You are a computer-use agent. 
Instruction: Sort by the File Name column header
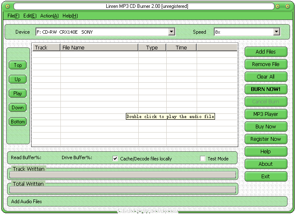pos(99,47)
